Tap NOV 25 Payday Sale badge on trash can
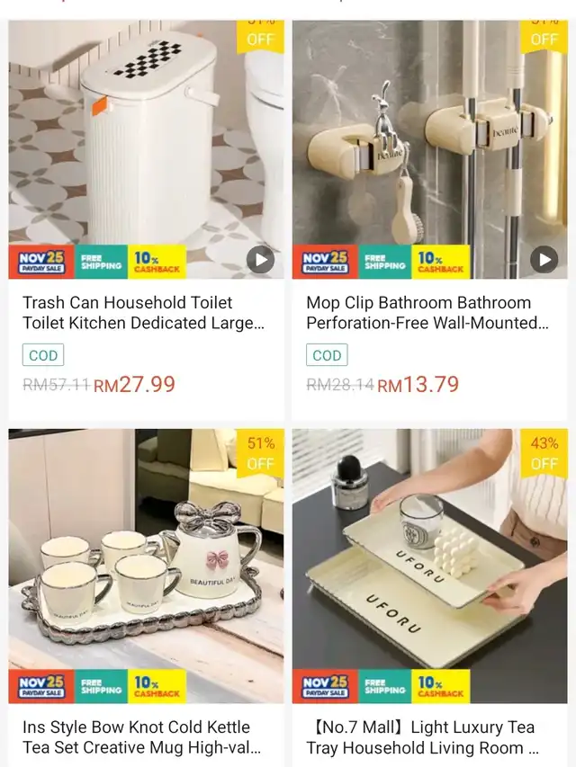The width and height of the screenshot is (576, 767). (41, 262)
